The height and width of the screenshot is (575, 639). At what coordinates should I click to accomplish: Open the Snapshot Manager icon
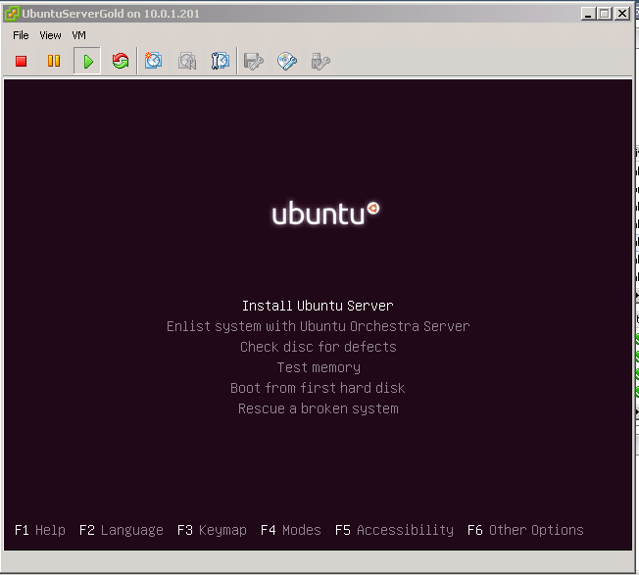coord(221,62)
